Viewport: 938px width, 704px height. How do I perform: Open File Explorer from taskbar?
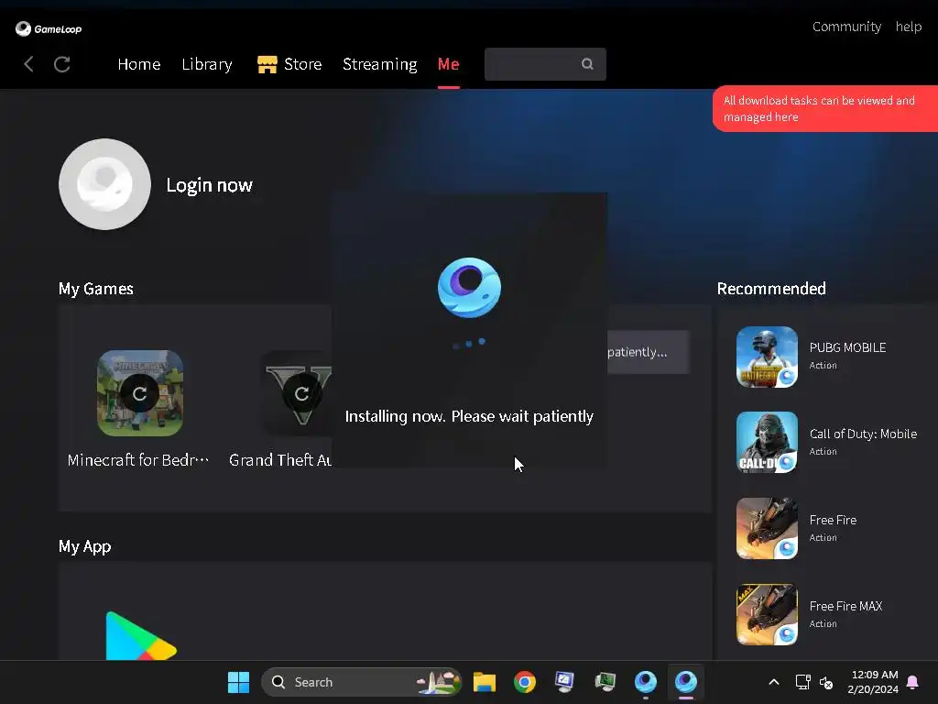pos(484,682)
